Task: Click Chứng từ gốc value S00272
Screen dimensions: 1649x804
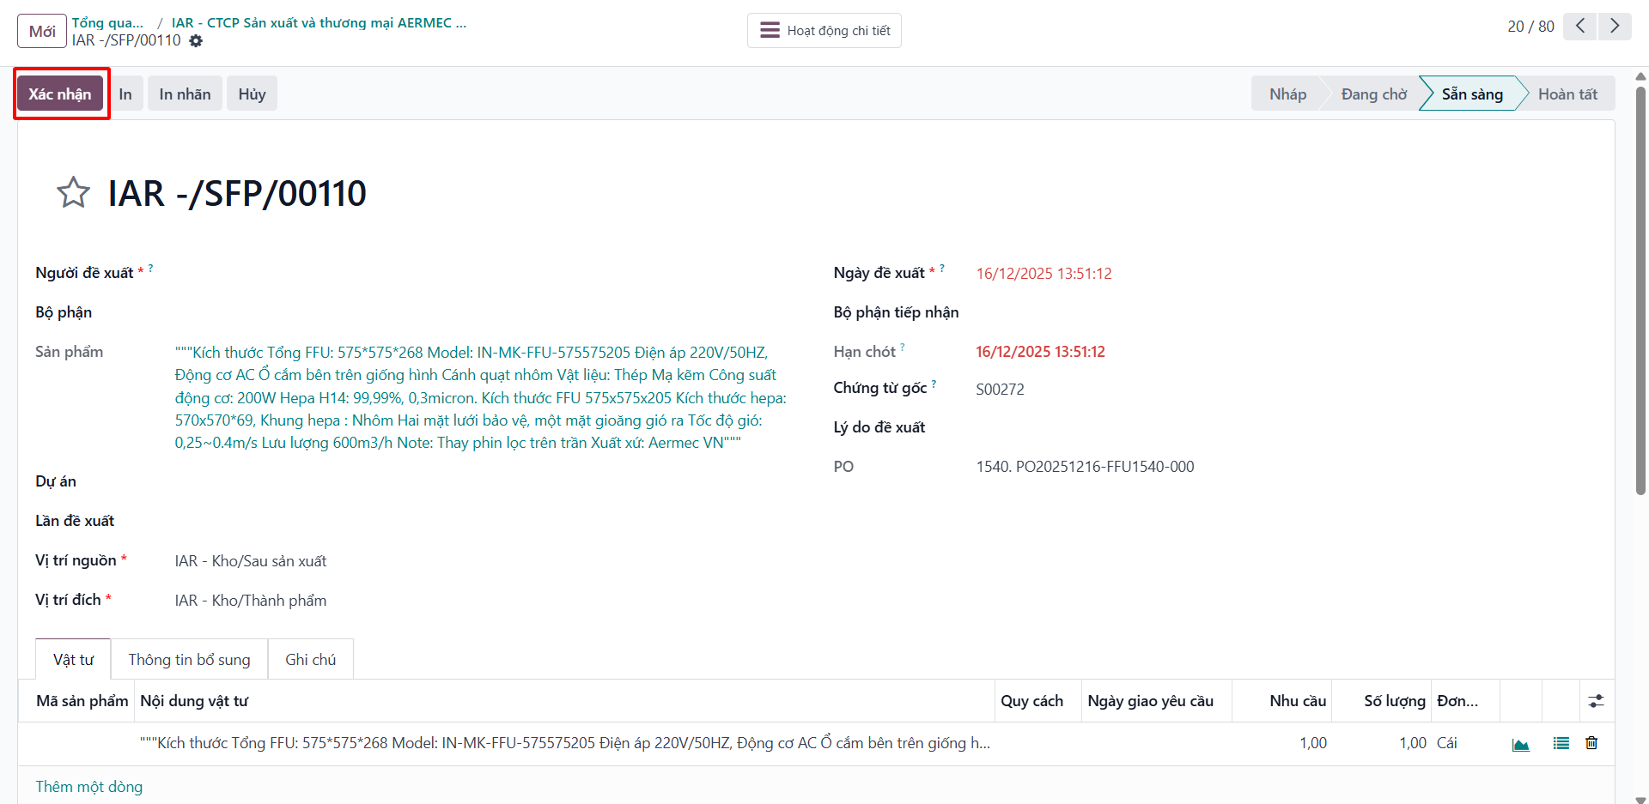Action: pyautogui.click(x=1000, y=390)
